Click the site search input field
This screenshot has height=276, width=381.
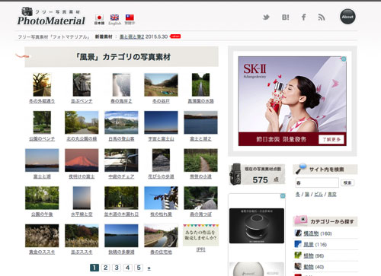317,182
